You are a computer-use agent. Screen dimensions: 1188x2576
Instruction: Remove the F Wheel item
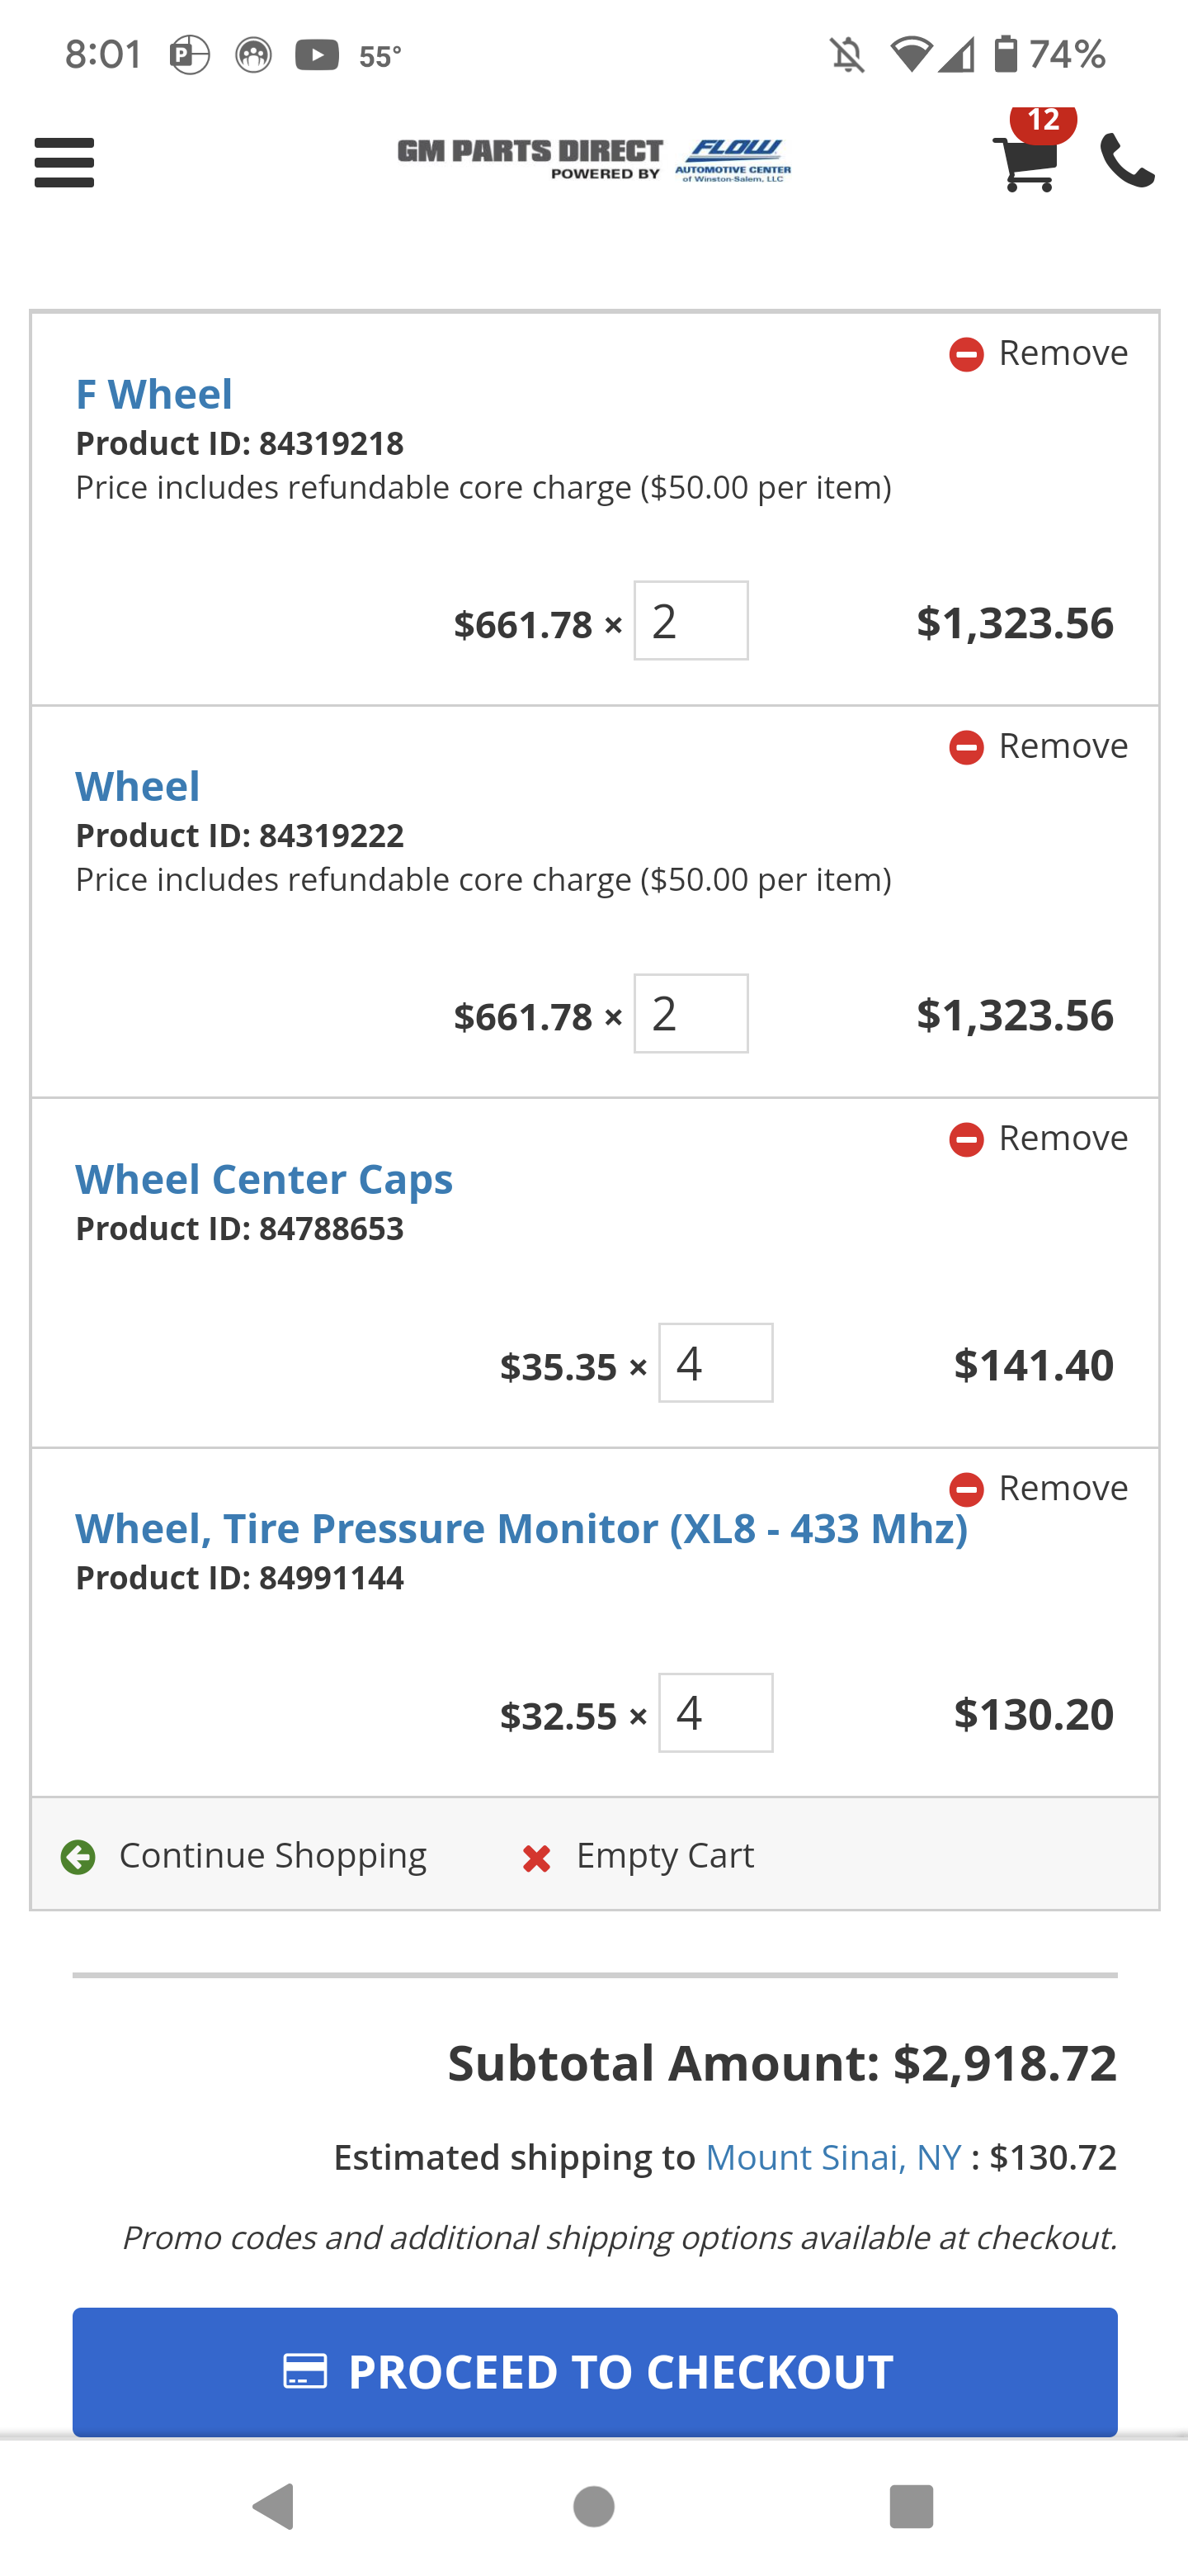1038,353
